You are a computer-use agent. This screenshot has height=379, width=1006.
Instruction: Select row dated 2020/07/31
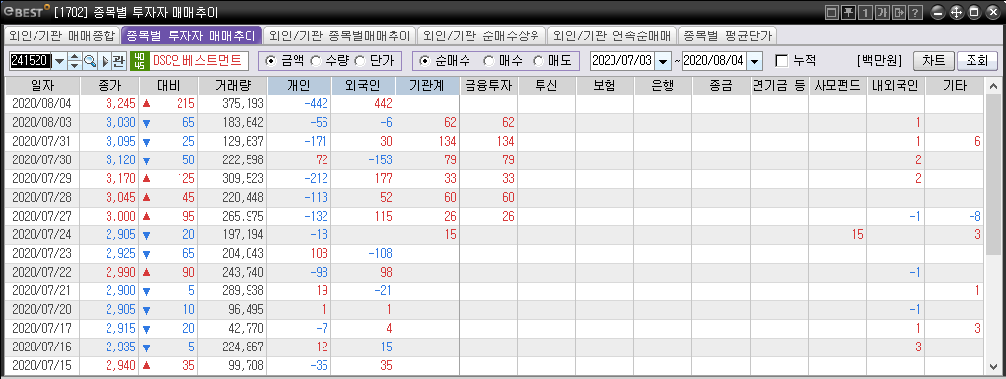(494, 142)
